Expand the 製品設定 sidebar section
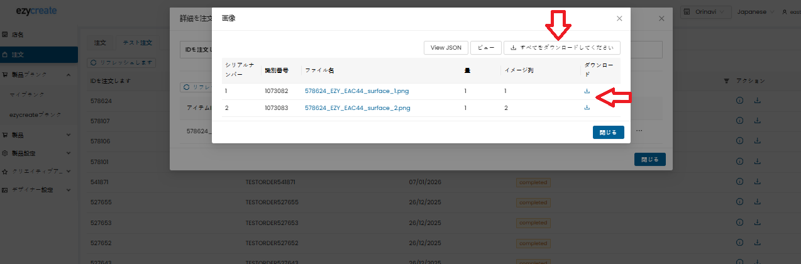801x264 pixels. (x=38, y=153)
